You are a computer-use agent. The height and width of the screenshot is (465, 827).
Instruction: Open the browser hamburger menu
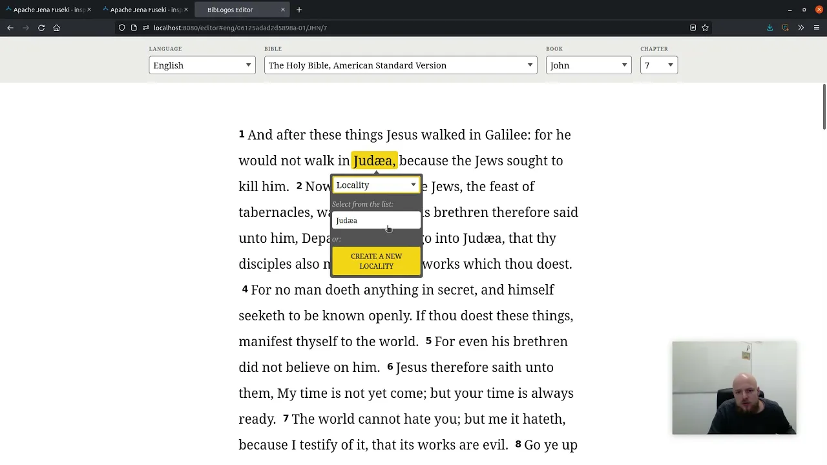pyautogui.click(x=817, y=28)
